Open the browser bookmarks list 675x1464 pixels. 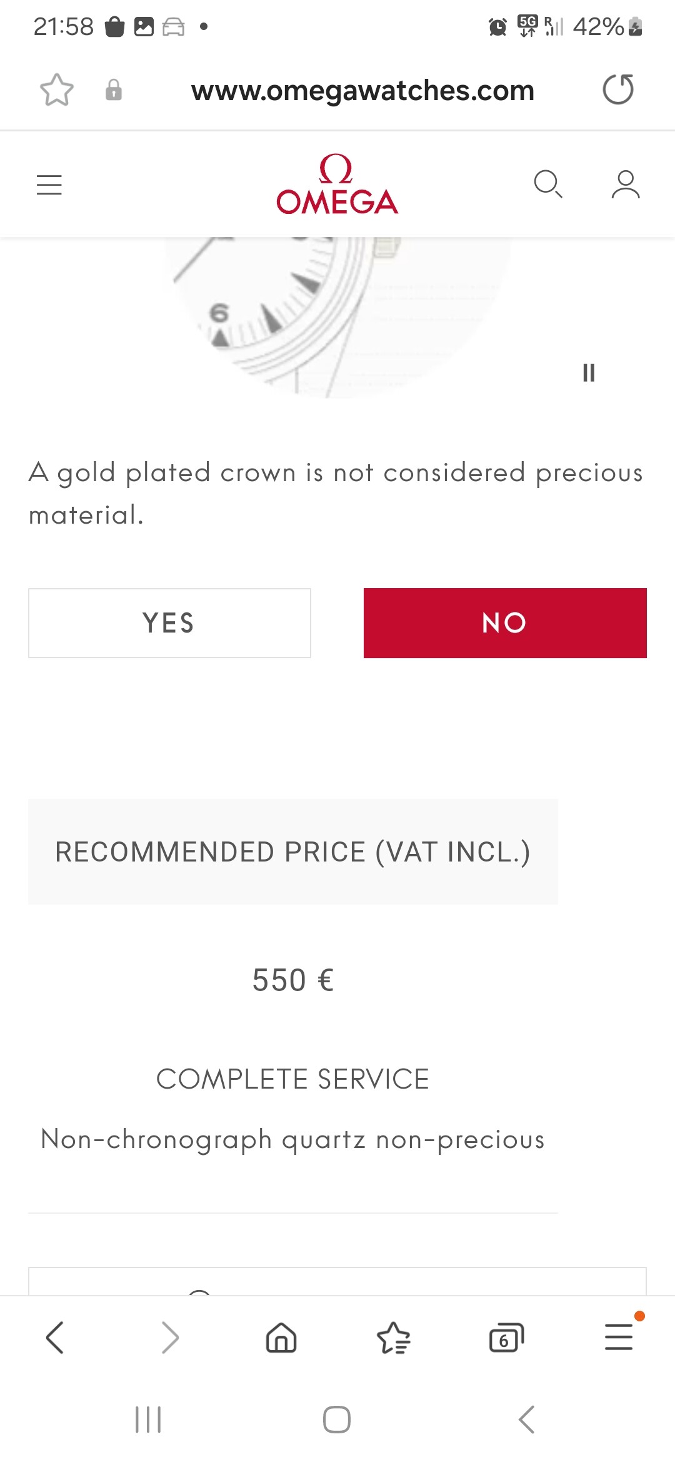[394, 1338]
